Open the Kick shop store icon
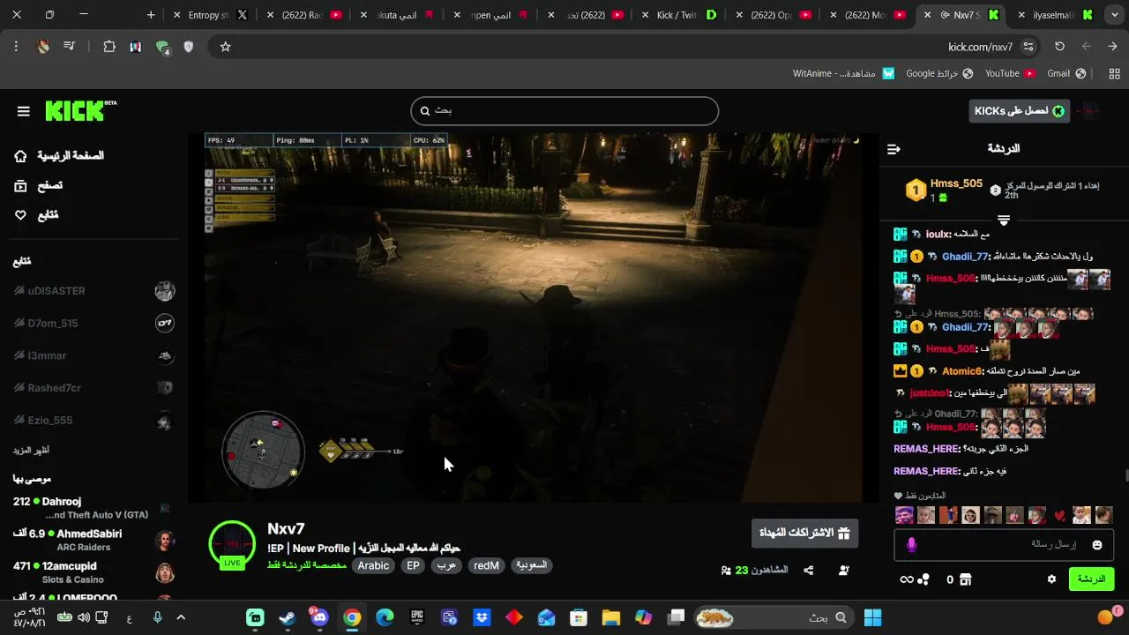The image size is (1129, 635). point(966,579)
